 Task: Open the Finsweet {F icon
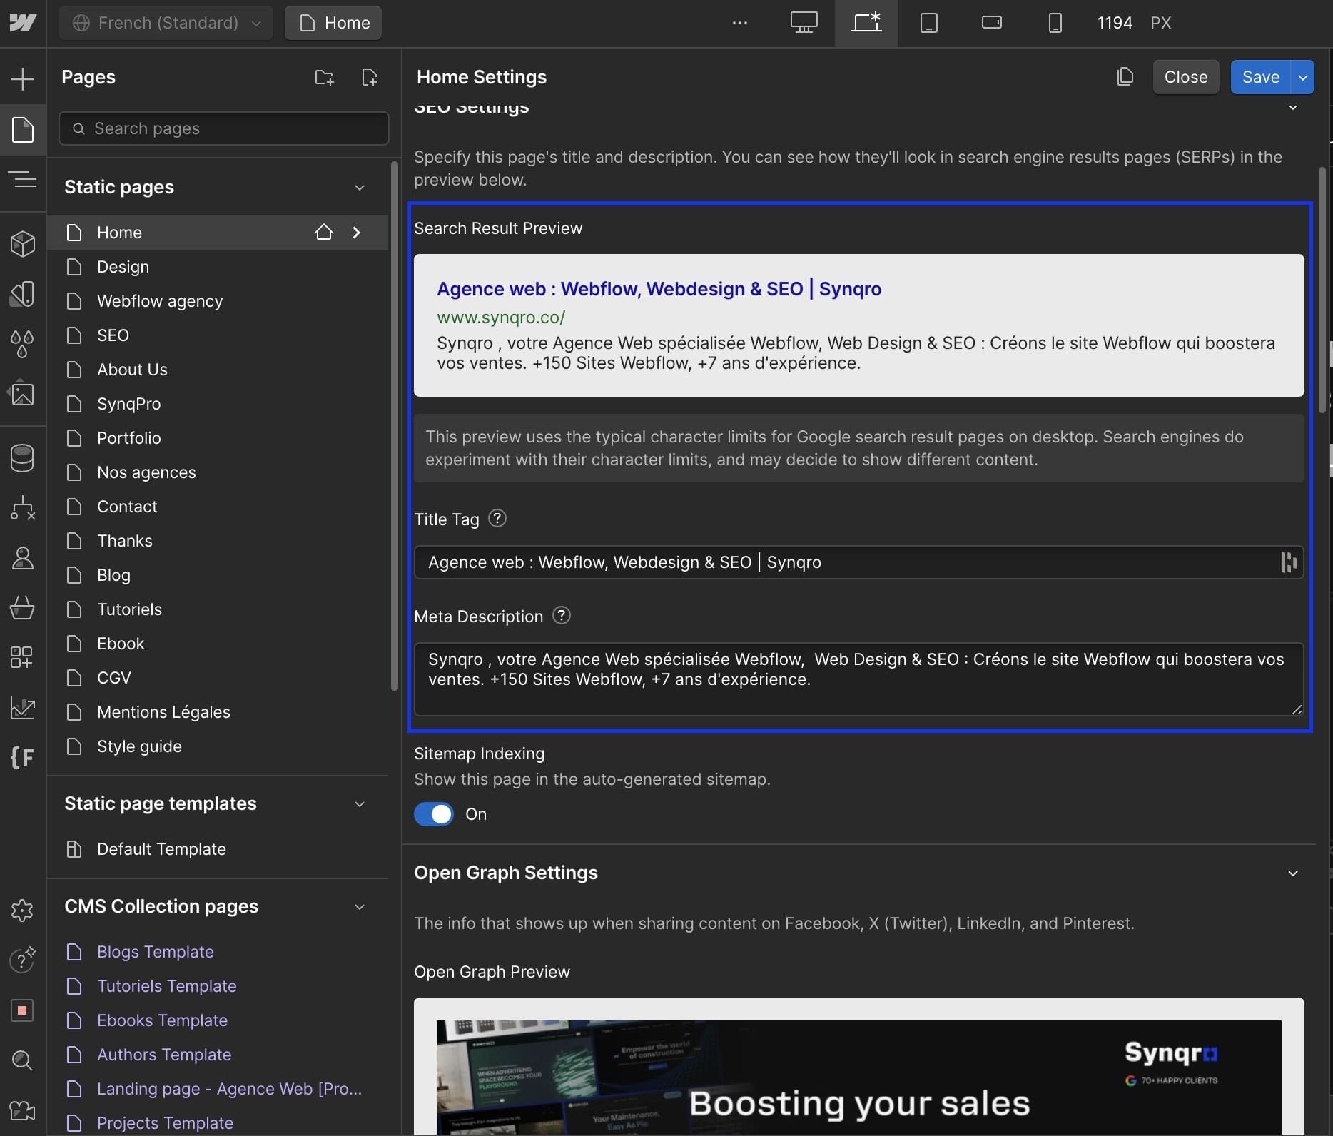point(23,757)
